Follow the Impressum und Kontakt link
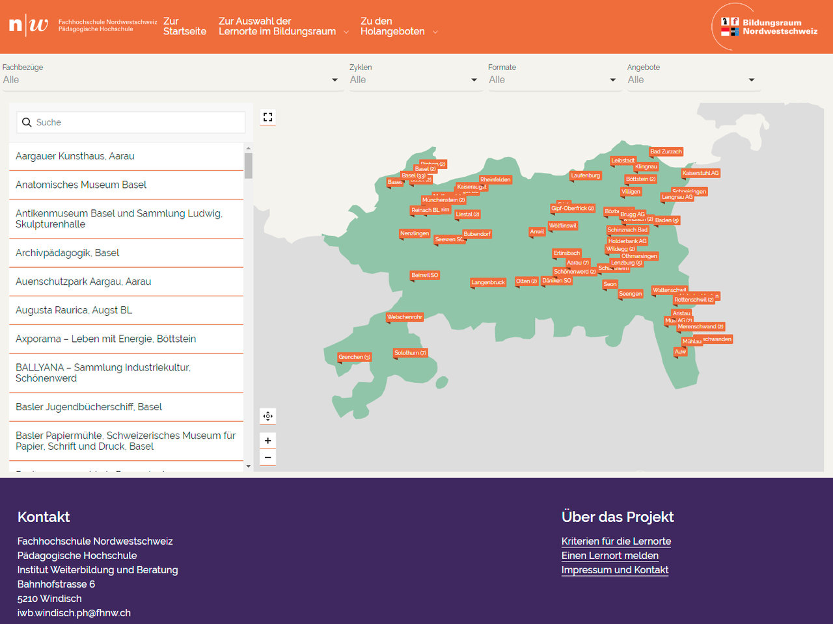833x624 pixels. pos(615,570)
